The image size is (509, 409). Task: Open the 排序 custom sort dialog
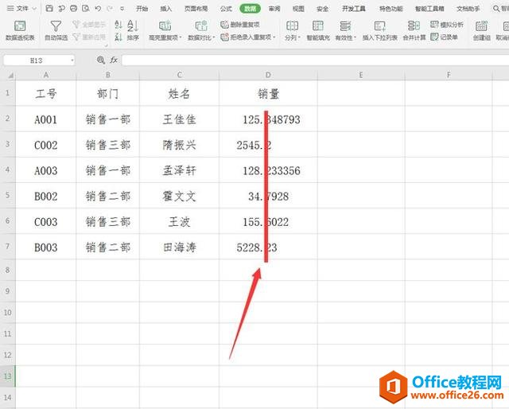point(133,30)
